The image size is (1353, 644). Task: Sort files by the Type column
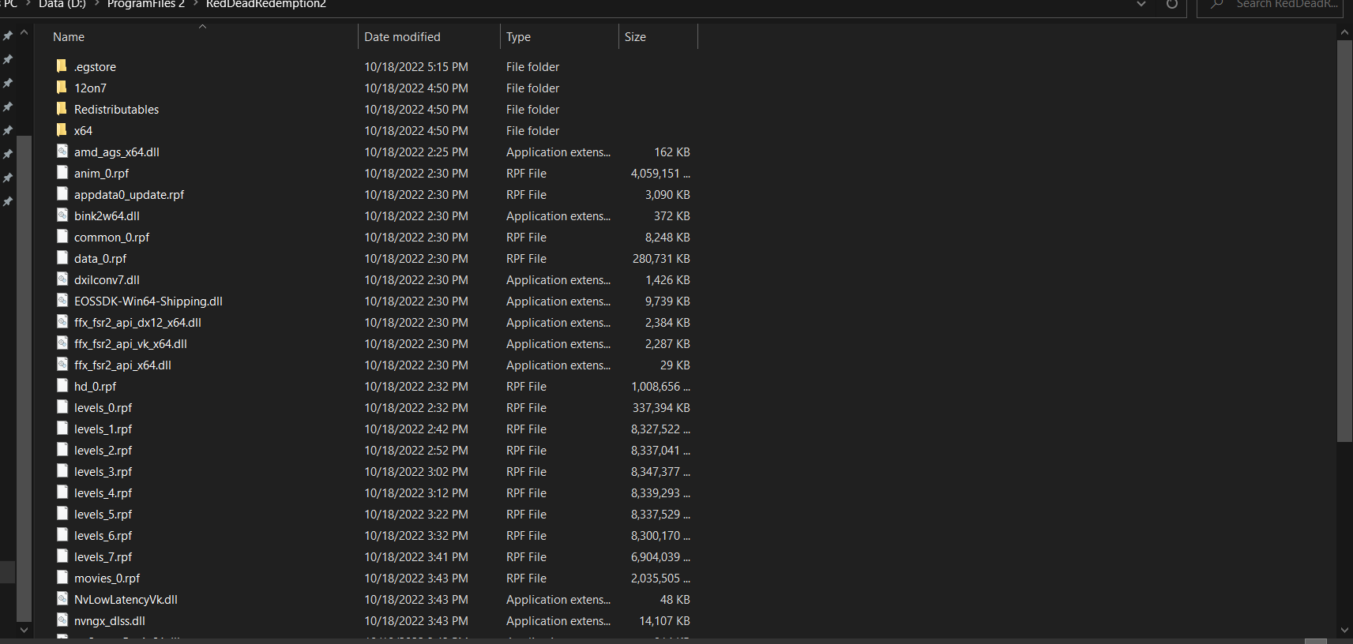[x=518, y=37]
